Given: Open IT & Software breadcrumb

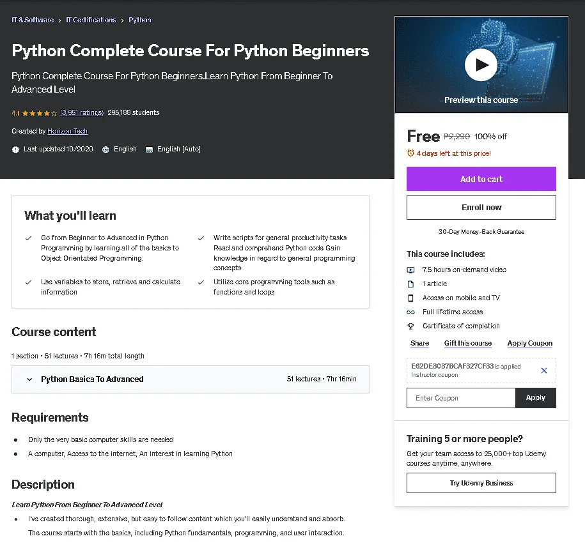Looking at the screenshot, I should pyautogui.click(x=33, y=20).
